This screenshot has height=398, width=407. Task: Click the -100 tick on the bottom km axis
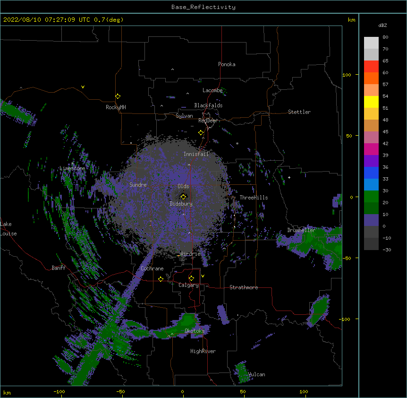59,391
